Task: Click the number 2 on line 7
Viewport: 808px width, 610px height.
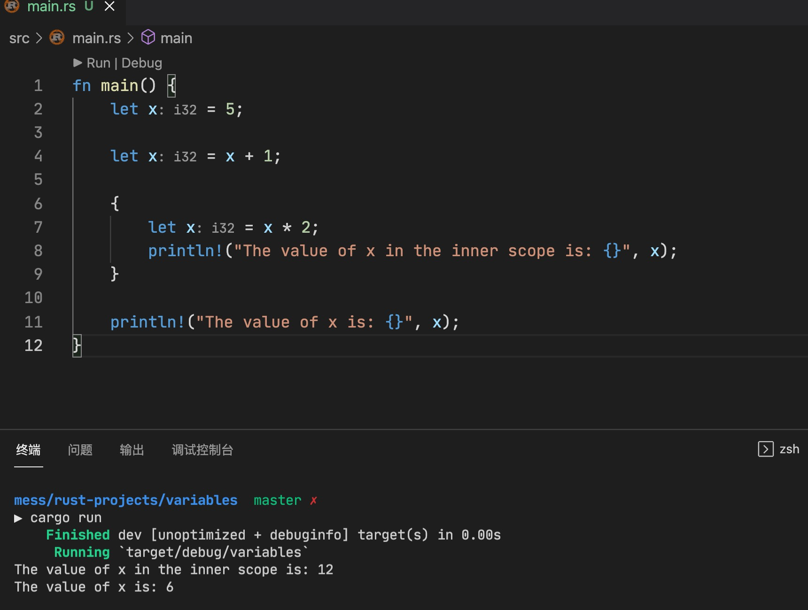Action: [305, 228]
